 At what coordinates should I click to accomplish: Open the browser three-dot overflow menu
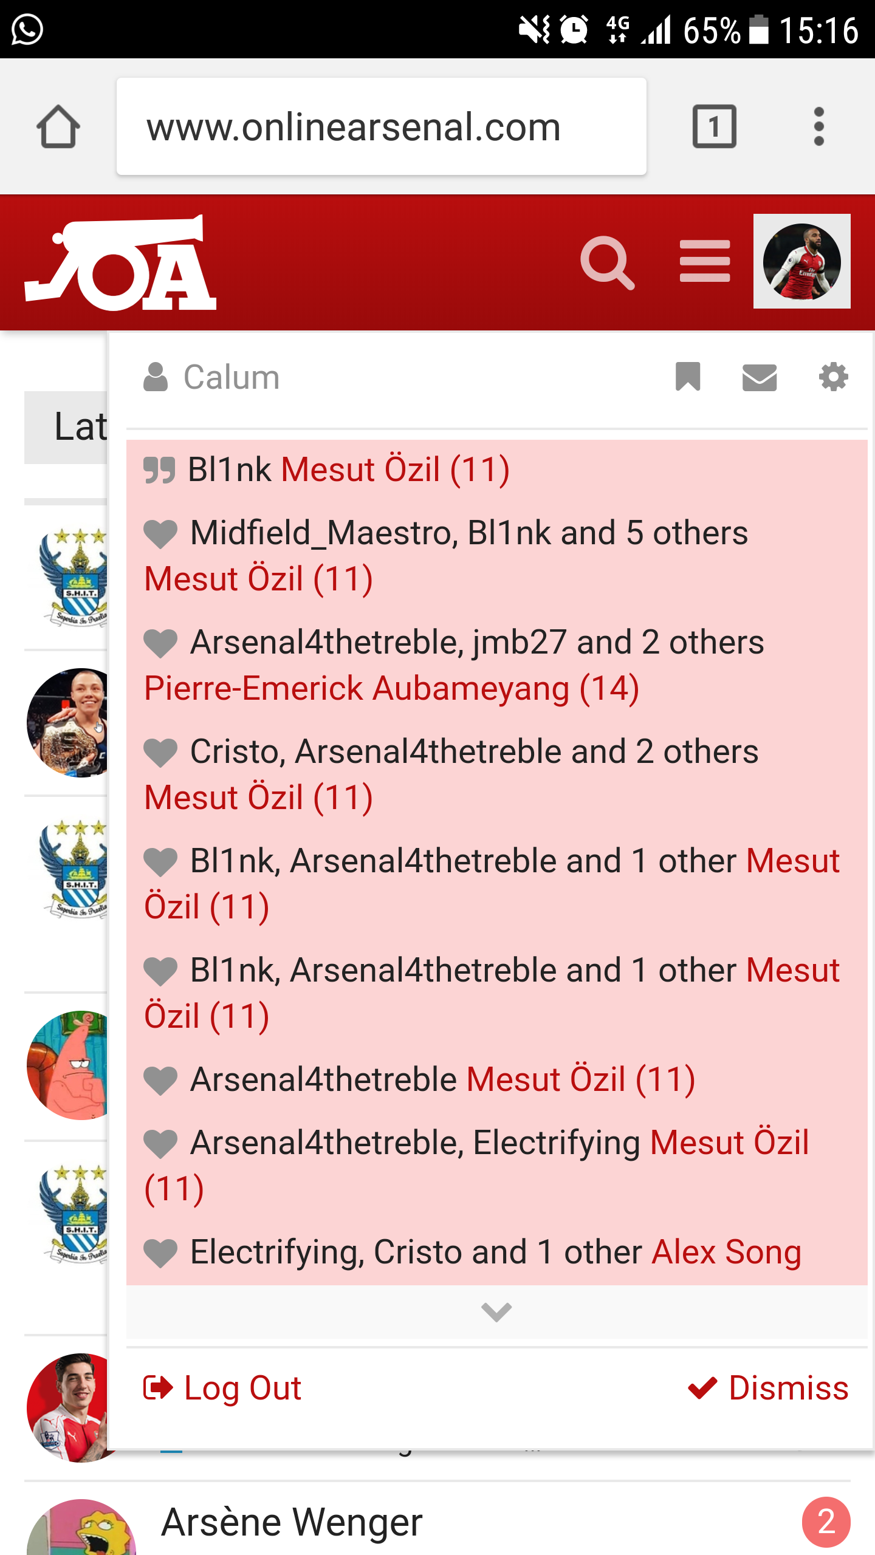(x=818, y=127)
